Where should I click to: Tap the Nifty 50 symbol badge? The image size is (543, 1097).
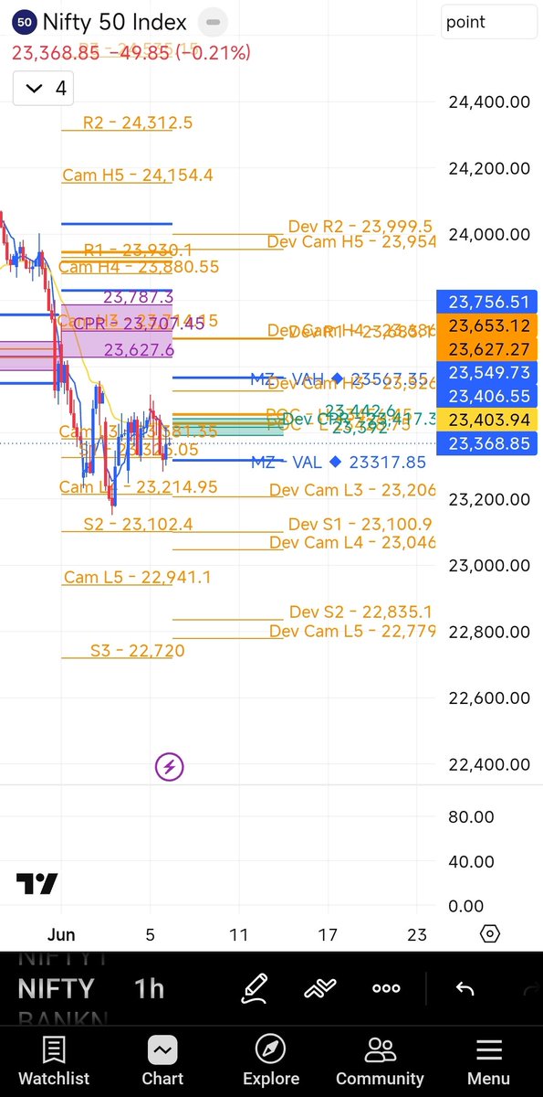click(x=26, y=22)
